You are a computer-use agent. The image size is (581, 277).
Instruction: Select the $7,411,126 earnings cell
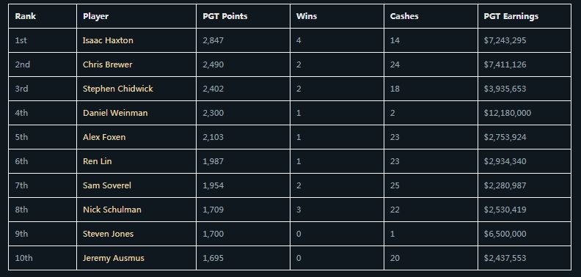click(x=505, y=64)
